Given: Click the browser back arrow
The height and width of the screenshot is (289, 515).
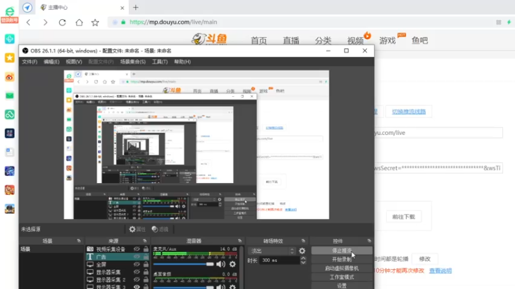Looking at the screenshot, I should [28, 22].
